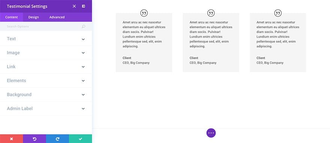This screenshot has width=330, height=143.
Task: Click the quote icon on the first testimonial
Action: click(x=144, y=13)
